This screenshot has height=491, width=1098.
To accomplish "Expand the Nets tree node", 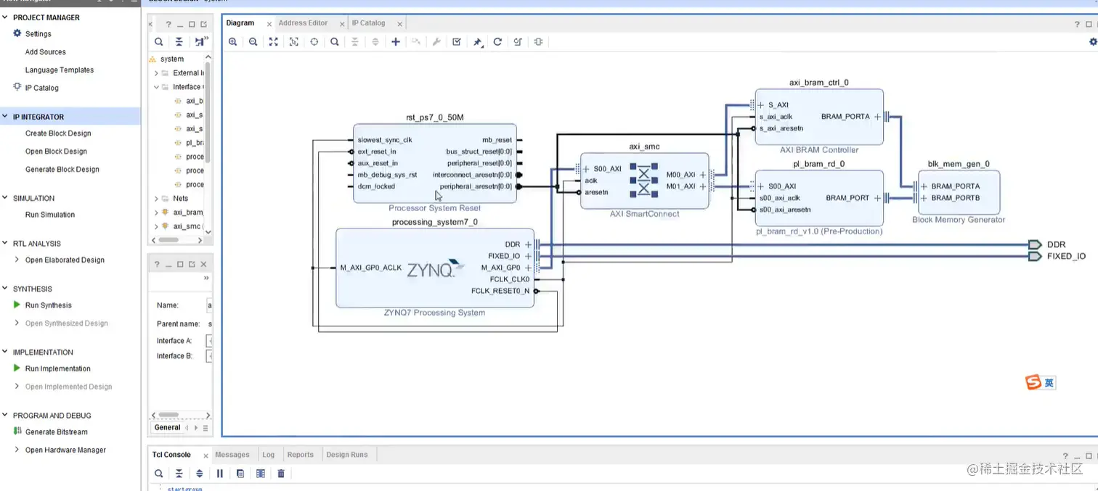I will coord(156,198).
